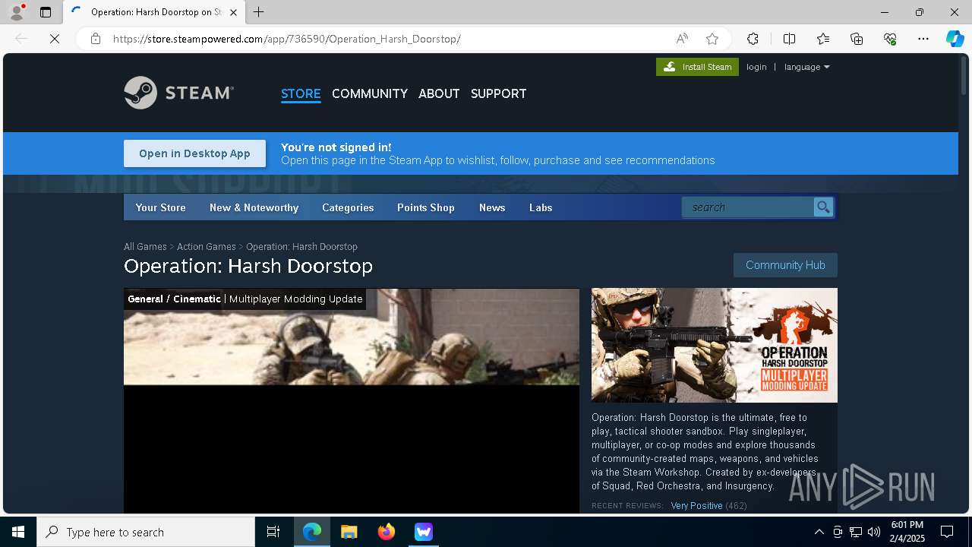The height and width of the screenshot is (547, 972).
Task: Open Very Positive recent reviews link
Action: (696, 505)
